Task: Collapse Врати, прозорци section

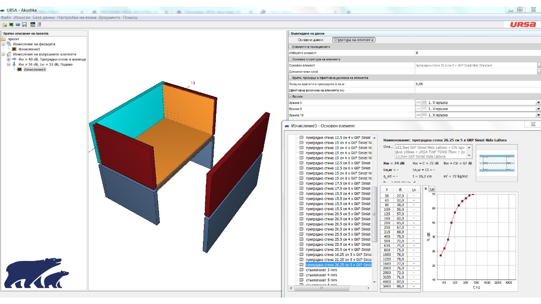Action: (x=290, y=78)
